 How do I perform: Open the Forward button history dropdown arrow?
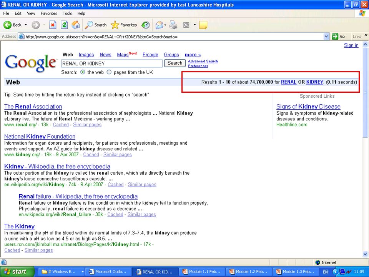click(x=44, y=25)
